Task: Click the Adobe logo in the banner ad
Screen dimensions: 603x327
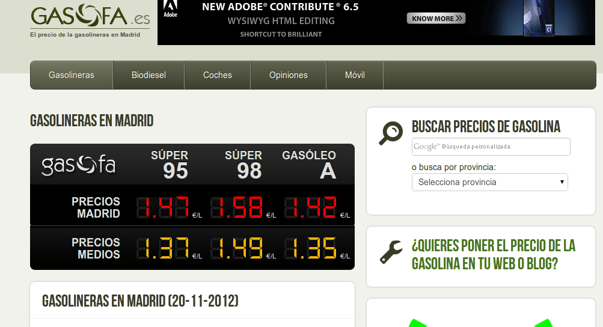Action: [170, 8]
